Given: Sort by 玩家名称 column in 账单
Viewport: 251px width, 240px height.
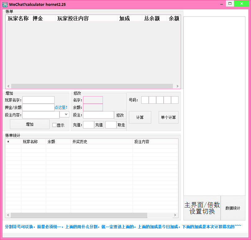Looking at the screenshot, I should [x=18, y=18].
